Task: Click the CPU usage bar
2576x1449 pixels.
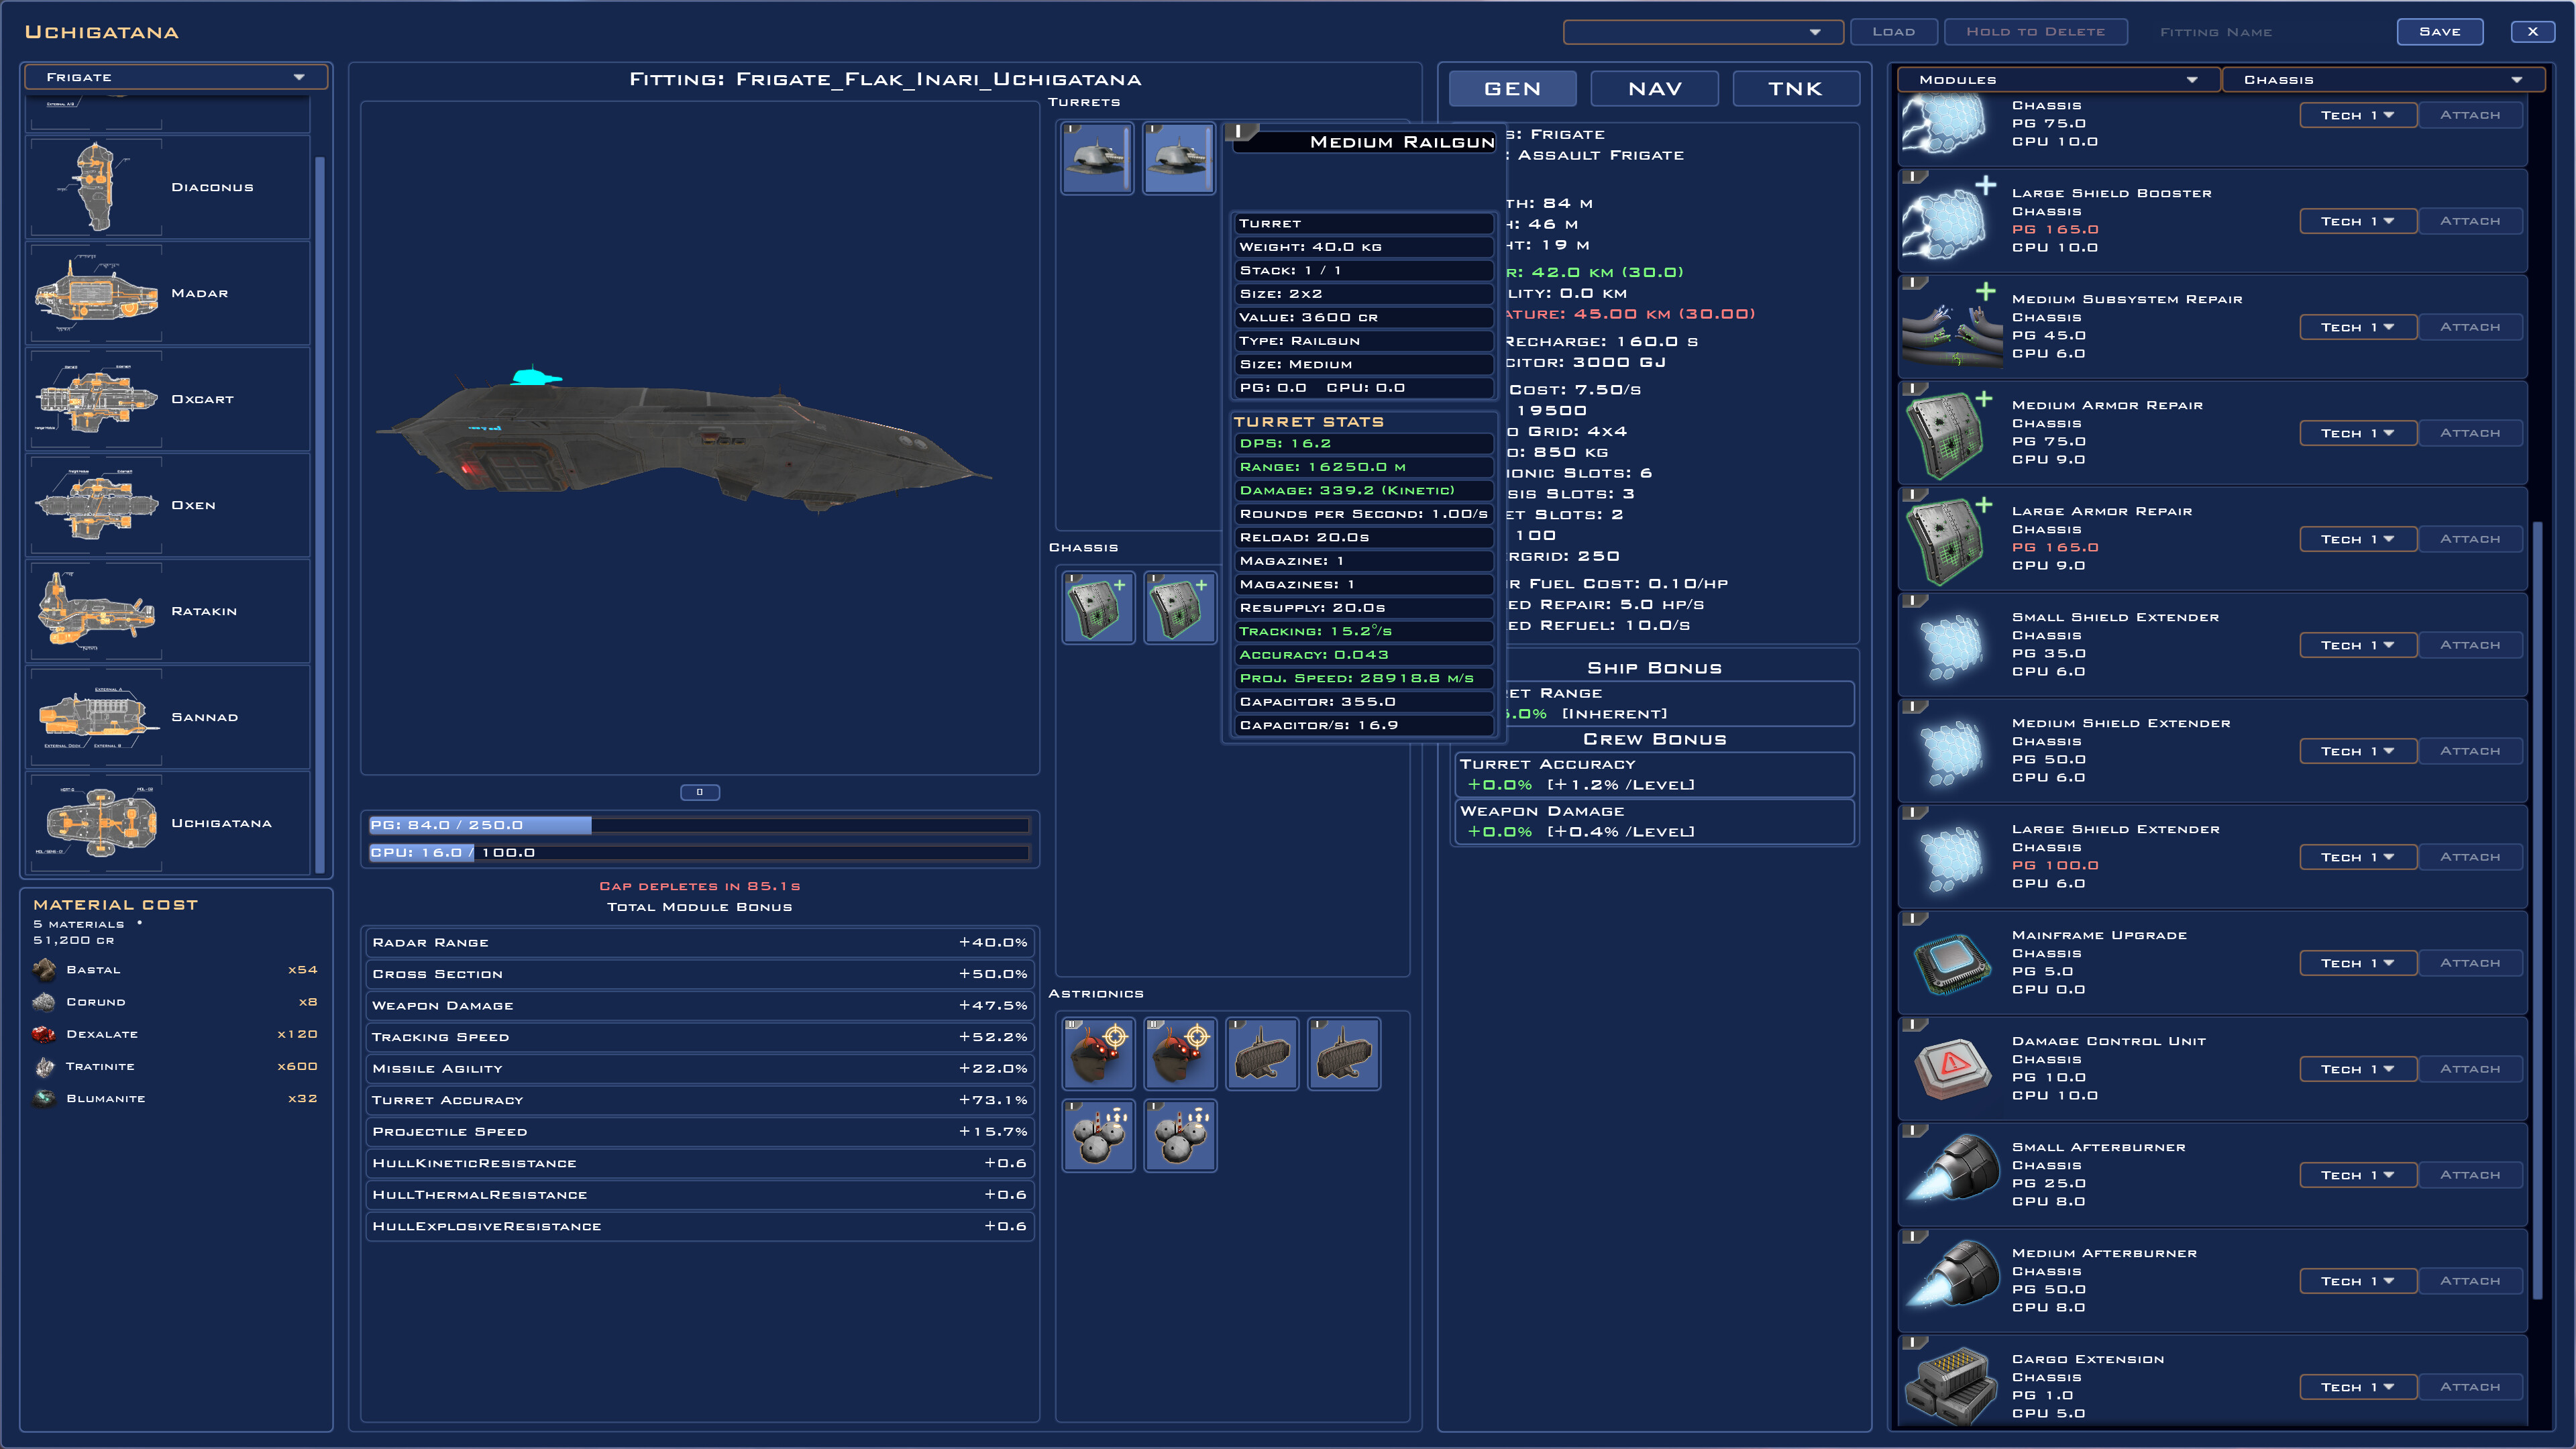Action: 699,853
